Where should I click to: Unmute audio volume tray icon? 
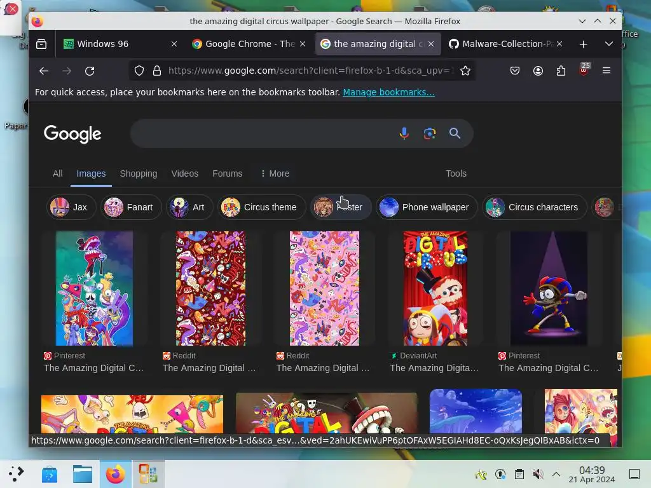pos(538,474)
